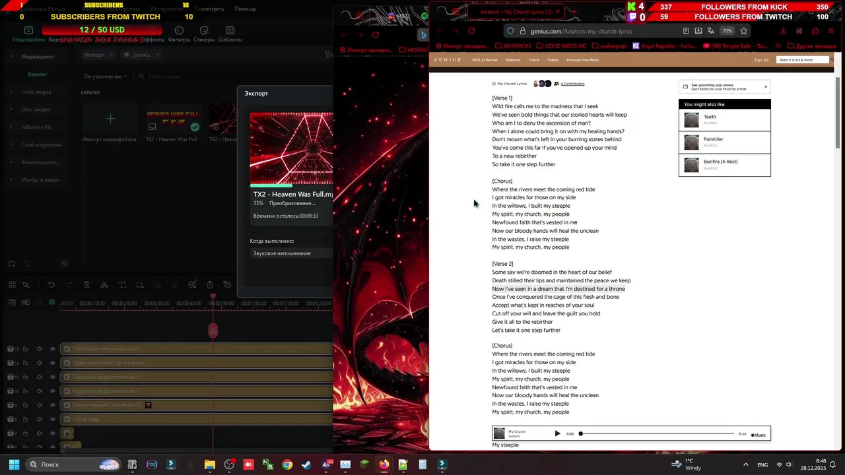
Task: Expand the Influence Kit tree node
Action: 11,127
